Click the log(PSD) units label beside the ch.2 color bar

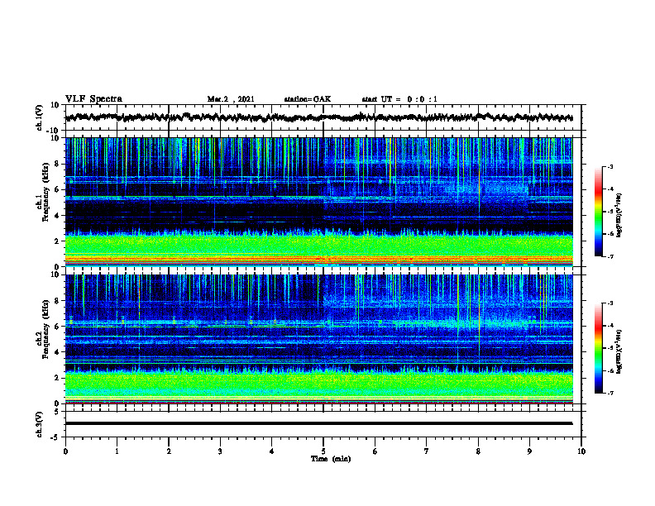(619, 351)
